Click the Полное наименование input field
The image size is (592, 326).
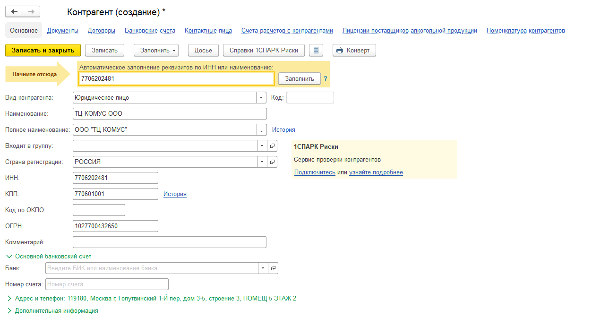point(165,130)
